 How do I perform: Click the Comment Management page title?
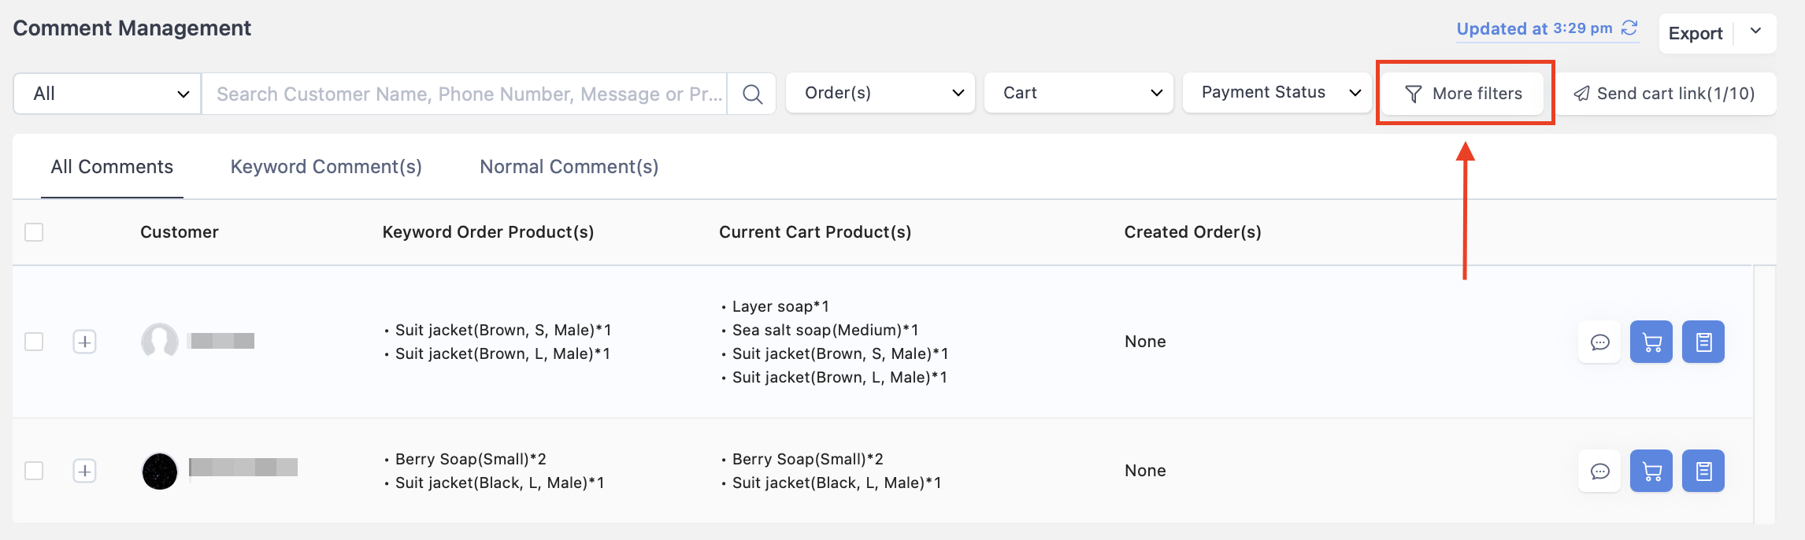click(x=132, y=28)
